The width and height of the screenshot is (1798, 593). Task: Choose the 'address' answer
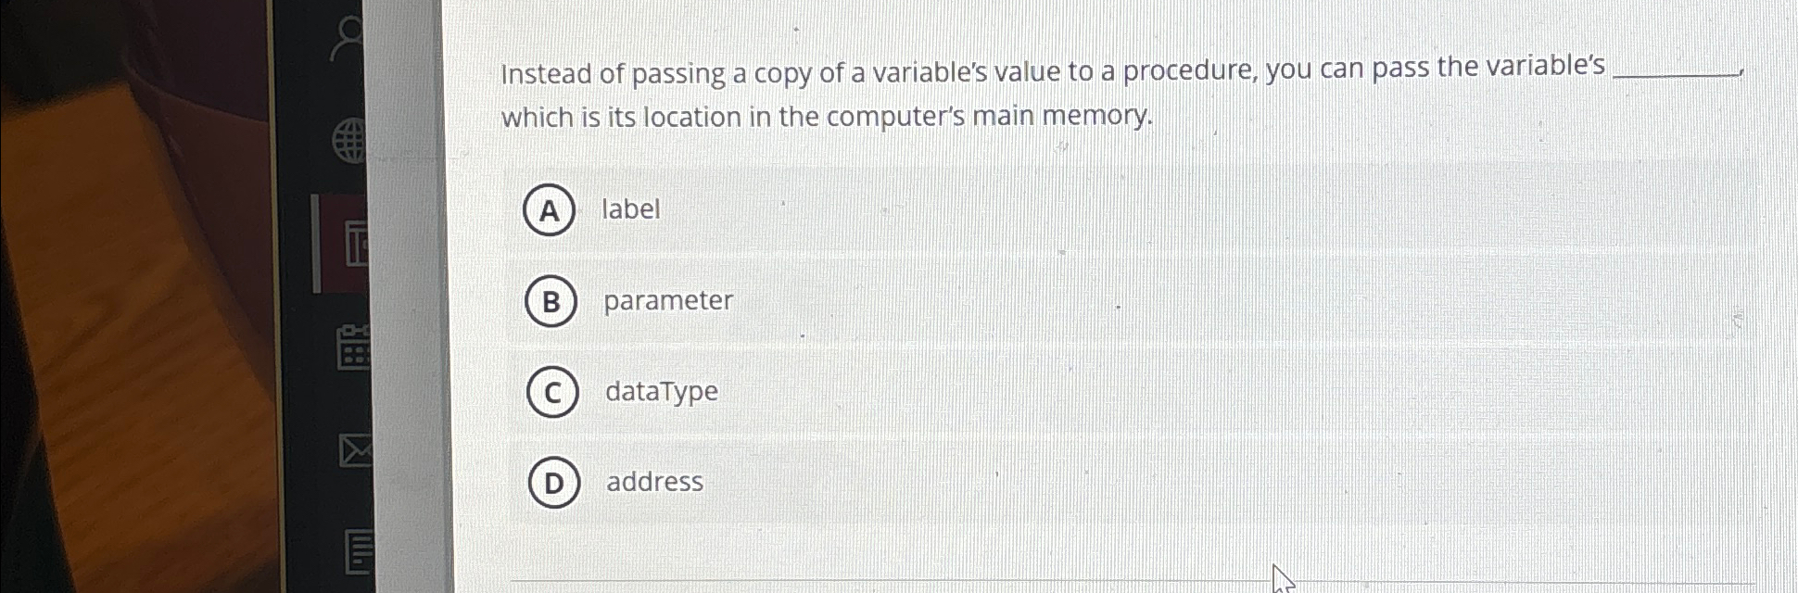click(653, 481)
